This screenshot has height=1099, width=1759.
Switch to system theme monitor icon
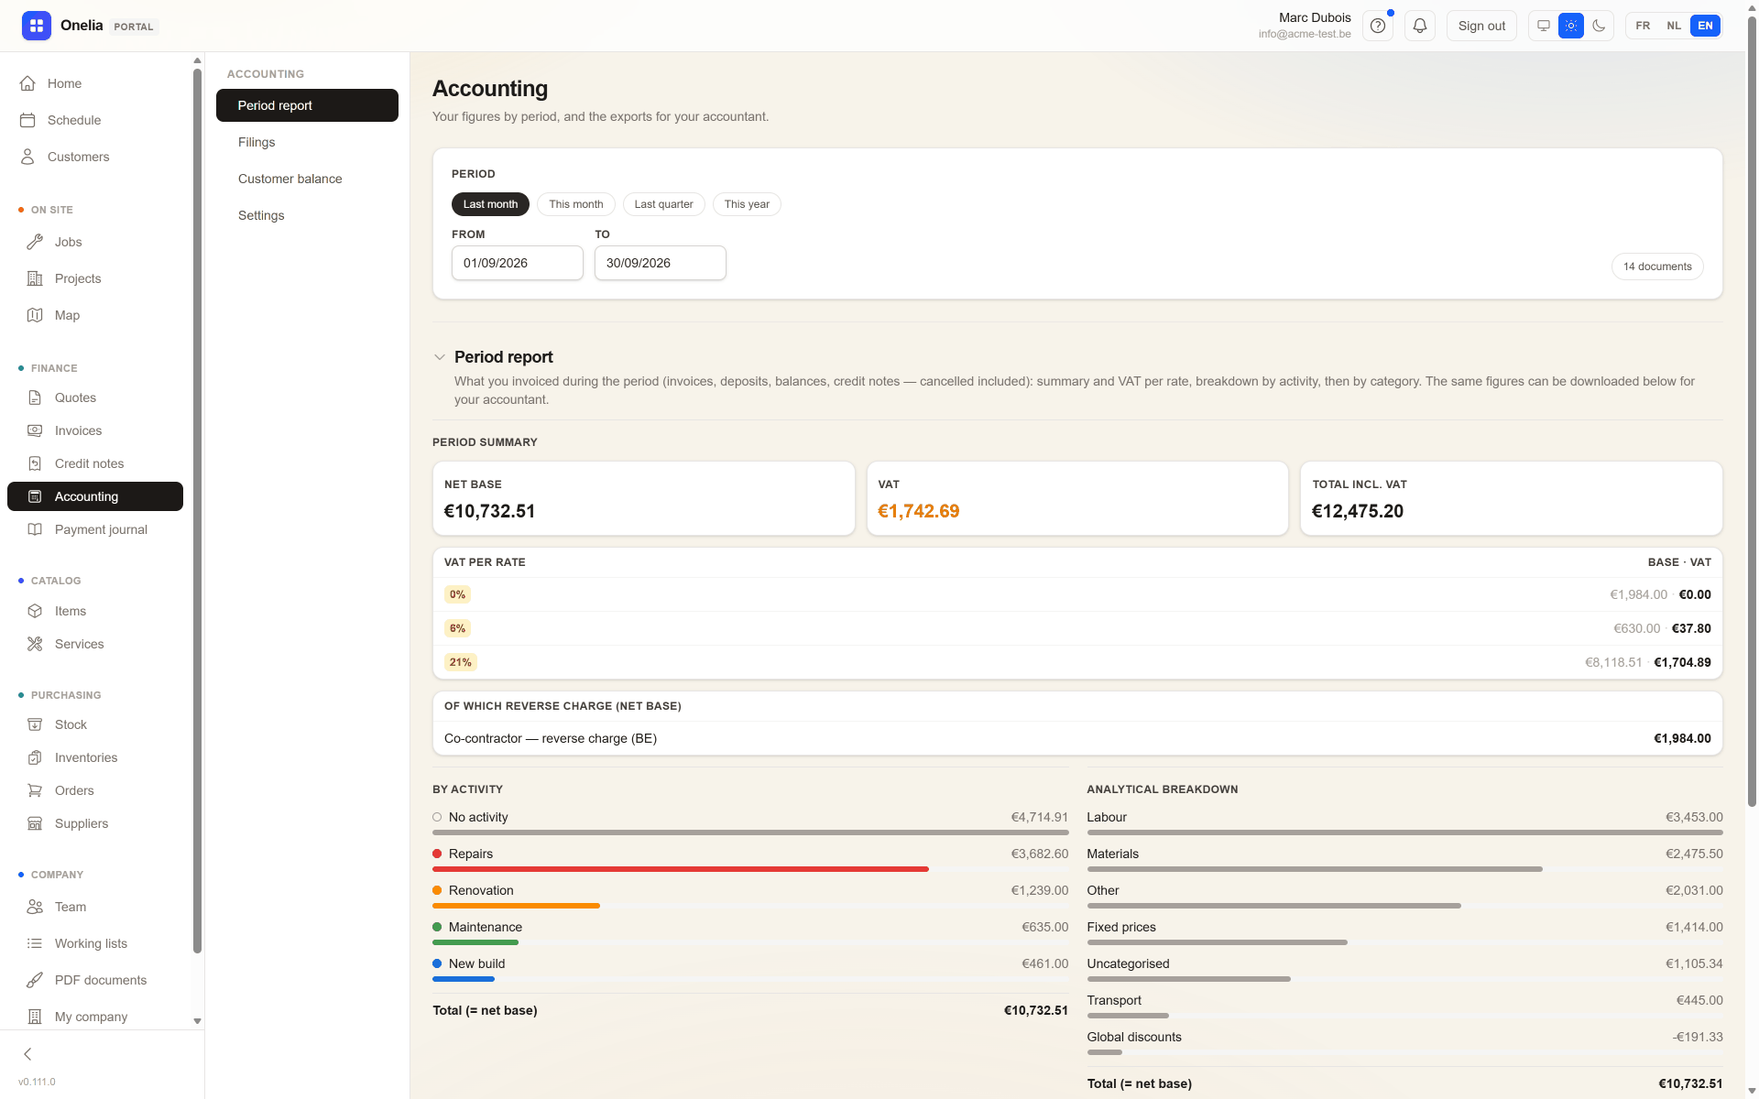(1544, 26)
